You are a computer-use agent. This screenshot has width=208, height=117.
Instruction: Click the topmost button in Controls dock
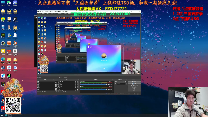pyautogui.click(x=134, y=82)
